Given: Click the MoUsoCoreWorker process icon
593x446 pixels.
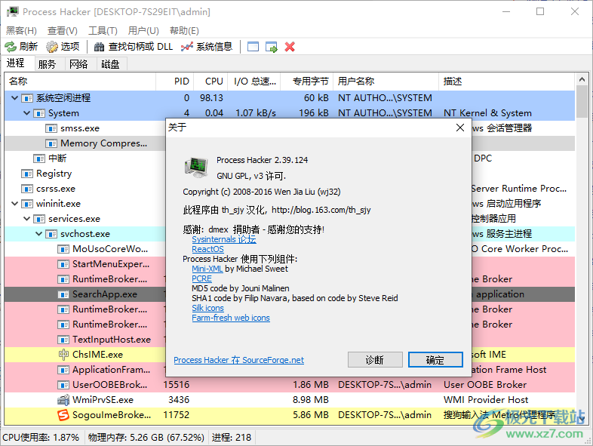Looking at the screenshot, I should point(63,249).
